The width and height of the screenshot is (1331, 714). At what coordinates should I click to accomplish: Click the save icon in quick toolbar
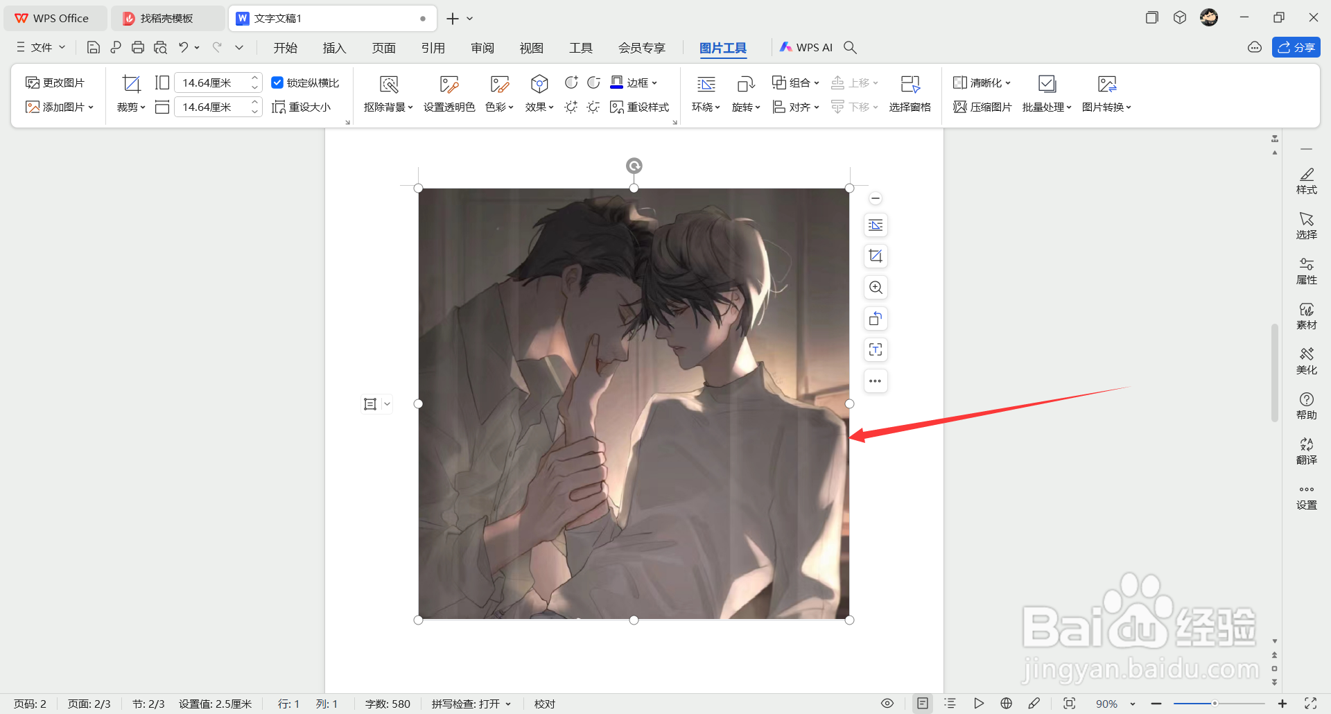pyautogui.click(x=94, y=47)
